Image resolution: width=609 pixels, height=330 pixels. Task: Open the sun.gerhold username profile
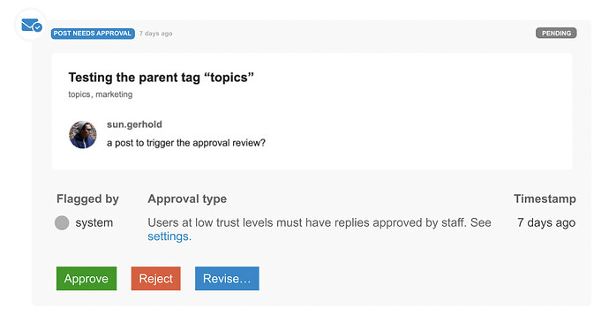click(x=134, y=124)
